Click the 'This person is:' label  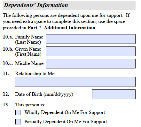pos(30,105)
